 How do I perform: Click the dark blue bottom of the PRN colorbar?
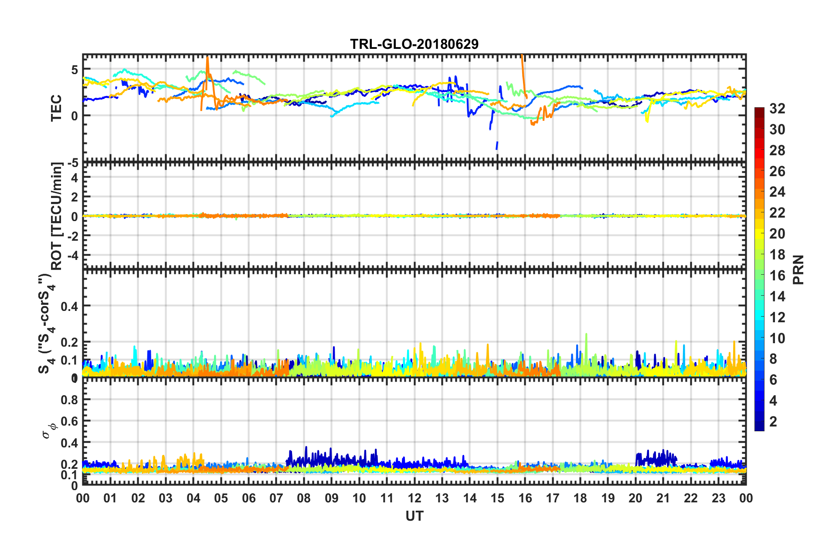759,426
